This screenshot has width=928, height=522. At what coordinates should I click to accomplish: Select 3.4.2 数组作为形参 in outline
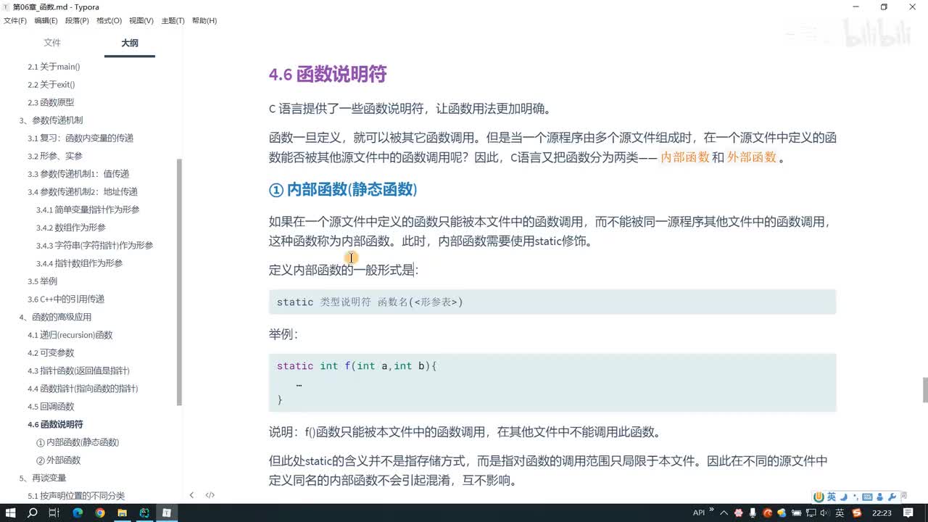click(x=71, y=228)
